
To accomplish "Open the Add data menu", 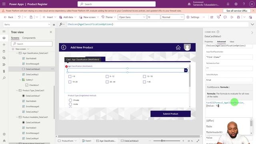I will pos(68,17).
